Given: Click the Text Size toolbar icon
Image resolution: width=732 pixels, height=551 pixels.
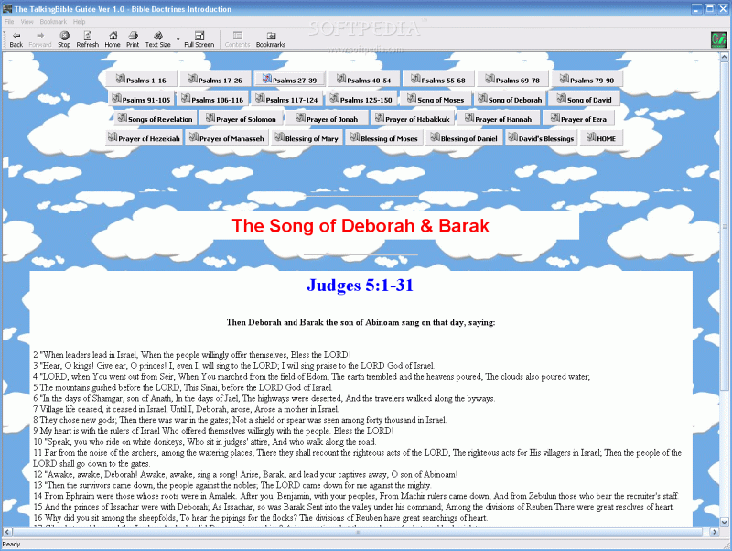Looking at the screenshot, I should 157,39.
